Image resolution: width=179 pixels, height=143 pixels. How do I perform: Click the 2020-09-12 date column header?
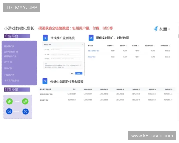pyautogui.click(x=120, y=89)
